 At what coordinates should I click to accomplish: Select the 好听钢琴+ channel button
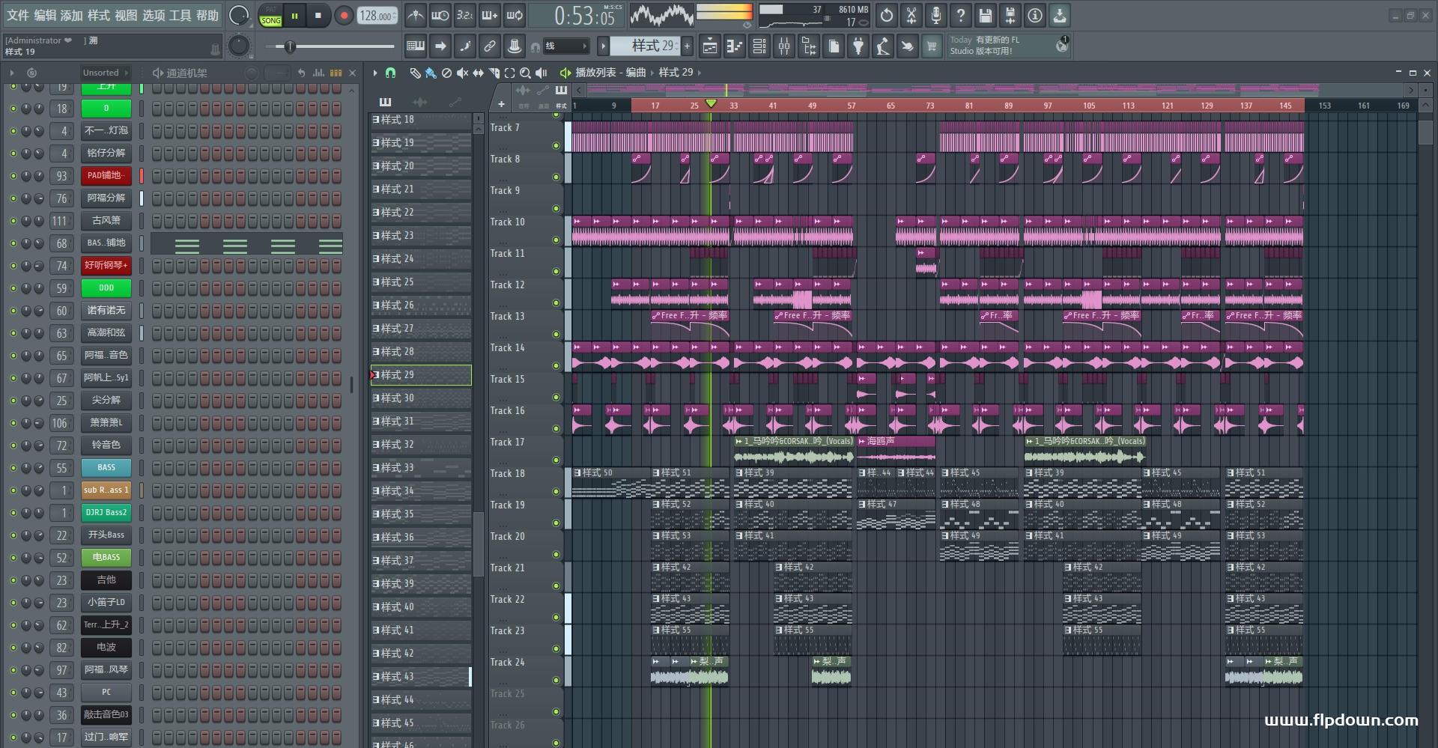(x=106, y=266)
